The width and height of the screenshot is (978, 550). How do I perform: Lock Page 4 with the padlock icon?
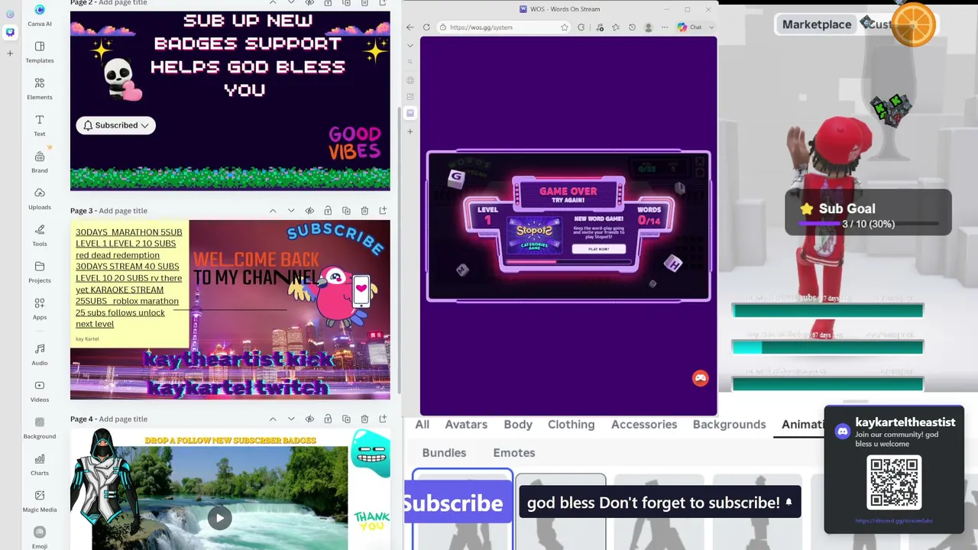(328, 419)
